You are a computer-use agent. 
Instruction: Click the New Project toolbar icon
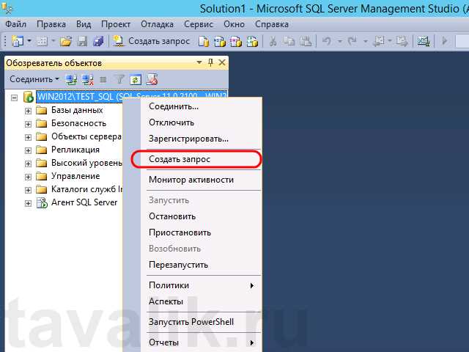coord(18,41)
